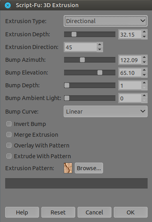The image size is (152, 222).
Task: Increase Bump Azimuth with up arrow
Action: (144, 57)
